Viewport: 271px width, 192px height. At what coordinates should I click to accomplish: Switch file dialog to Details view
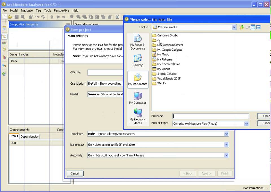click(x=258, y=27)
